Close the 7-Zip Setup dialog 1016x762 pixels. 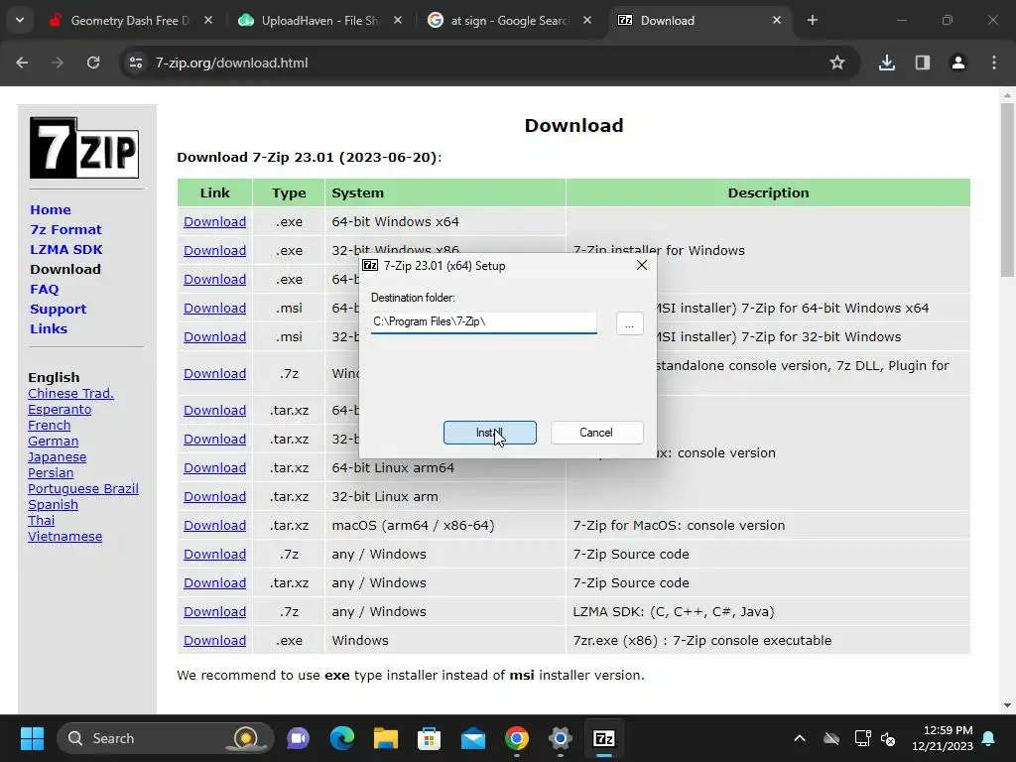tap(642, 265)
